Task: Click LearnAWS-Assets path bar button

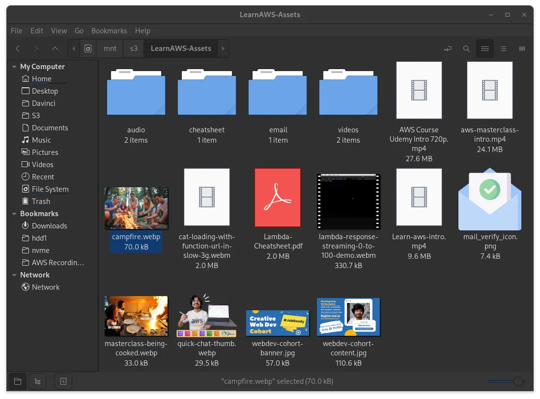Action: point(181,49)
